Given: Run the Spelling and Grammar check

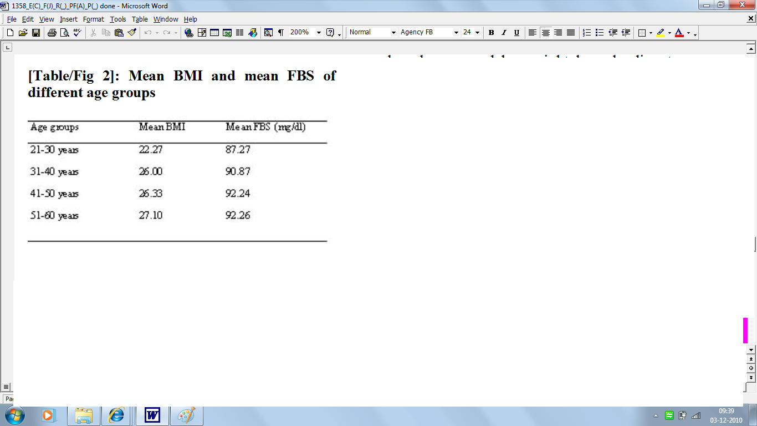Looking at the screenshot, I should (77, 33).
